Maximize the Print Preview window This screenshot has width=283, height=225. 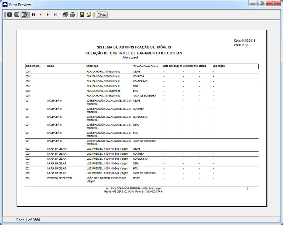pyautogui.click(x=262, y=4)
